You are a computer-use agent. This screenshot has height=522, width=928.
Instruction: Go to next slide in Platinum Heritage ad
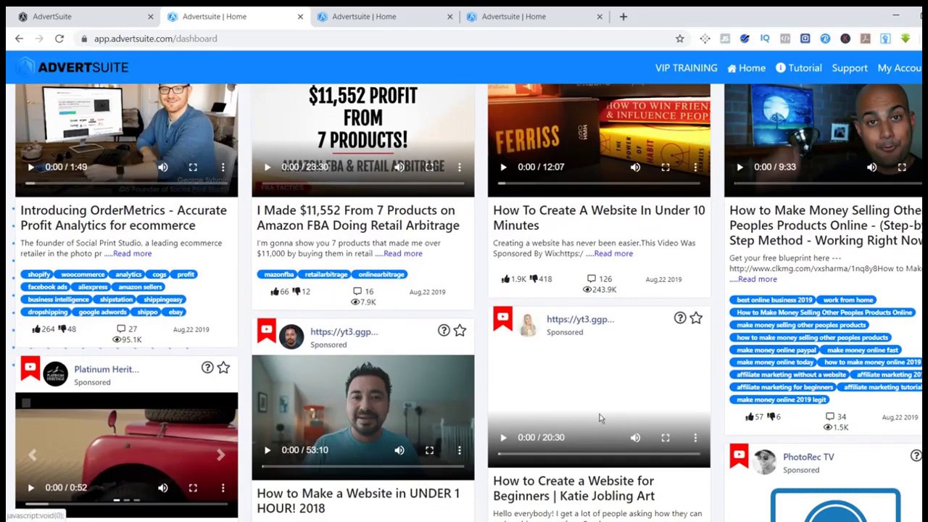220,455
